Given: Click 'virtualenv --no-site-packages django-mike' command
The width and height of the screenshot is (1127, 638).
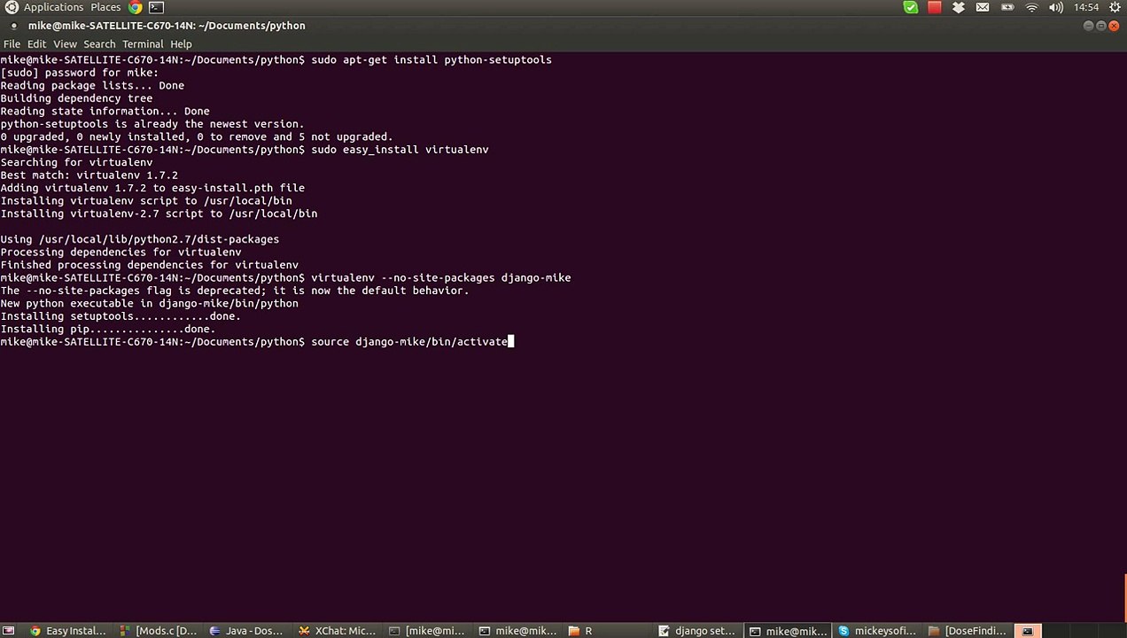Looking at the screenshot, I should 441,278.
